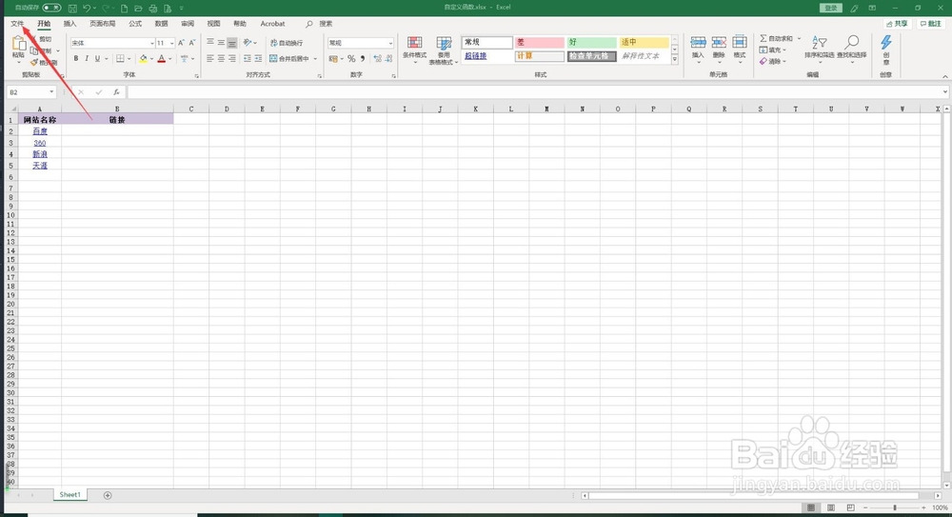This screenshot has width=952, height=517.
Task: Click the Increase decimal icon
Action: (378, 58)
